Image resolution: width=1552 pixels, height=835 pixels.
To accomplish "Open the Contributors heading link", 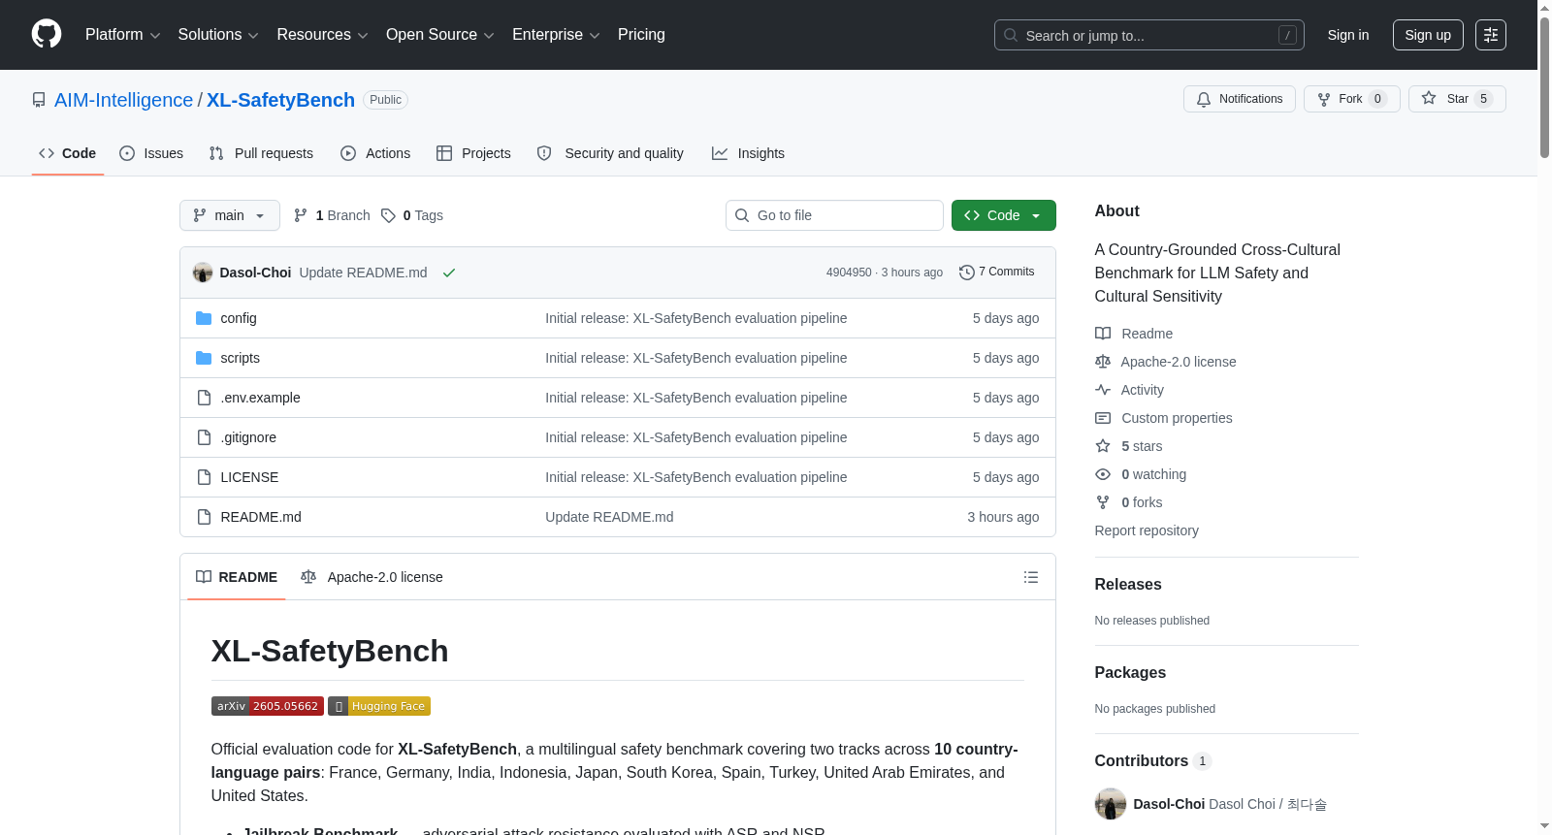I will (1153, 760).
